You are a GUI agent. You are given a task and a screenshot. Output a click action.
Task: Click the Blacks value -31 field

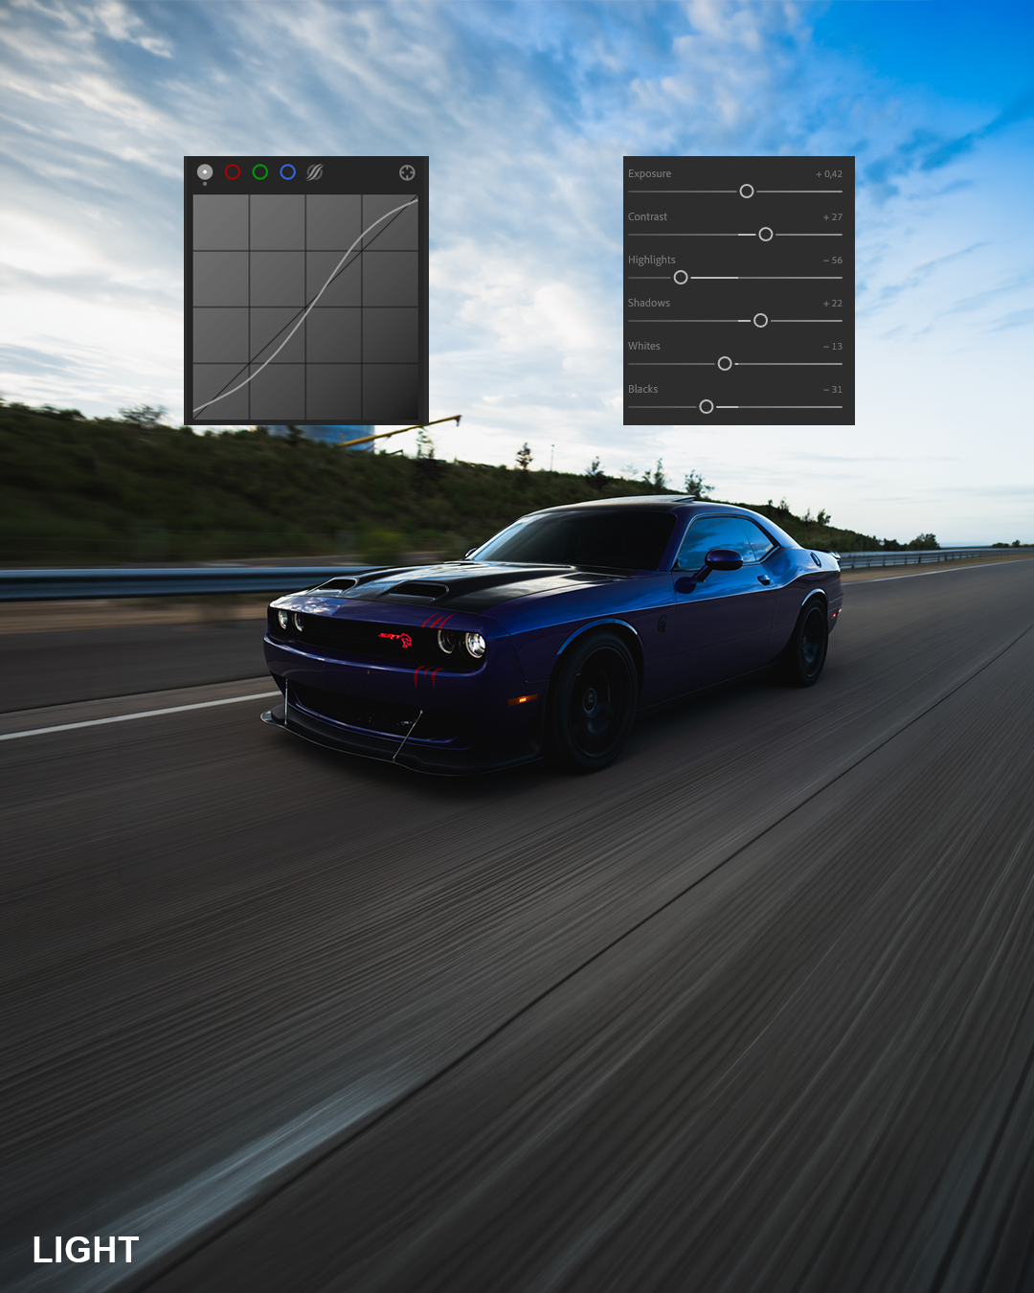tap(833, 390)
